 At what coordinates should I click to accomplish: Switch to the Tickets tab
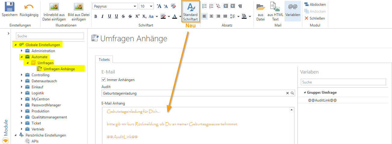[104, 59]
